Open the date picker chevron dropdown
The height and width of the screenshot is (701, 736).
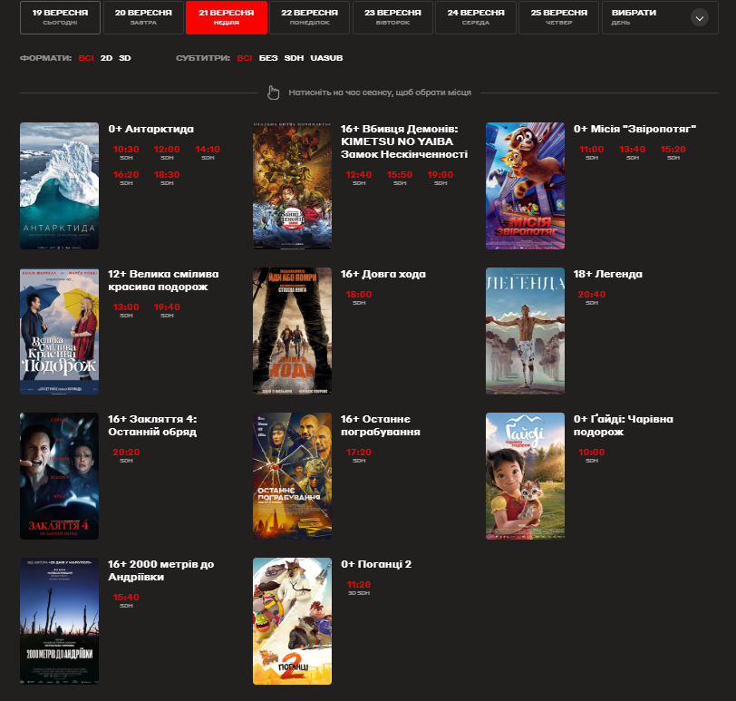[698, 17]
